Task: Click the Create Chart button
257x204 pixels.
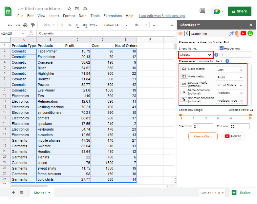Action: [203, 136]
